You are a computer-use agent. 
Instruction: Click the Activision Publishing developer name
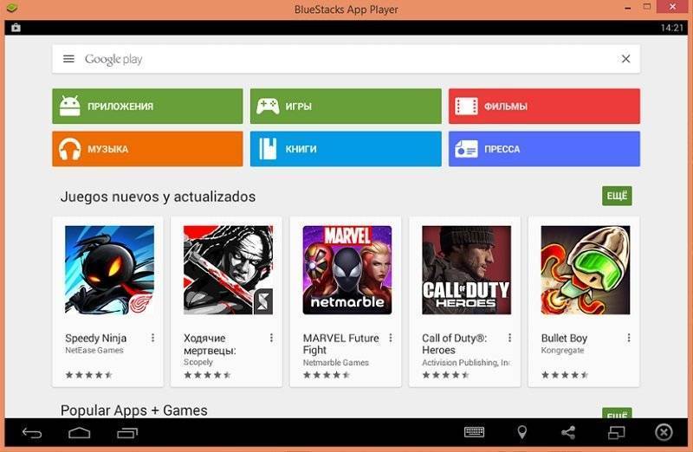click(x=466, y=362)
